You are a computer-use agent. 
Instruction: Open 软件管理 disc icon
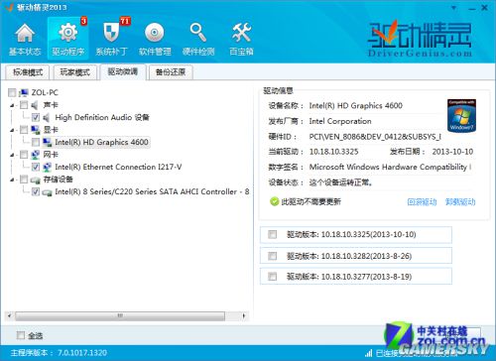tap(155, 33)
